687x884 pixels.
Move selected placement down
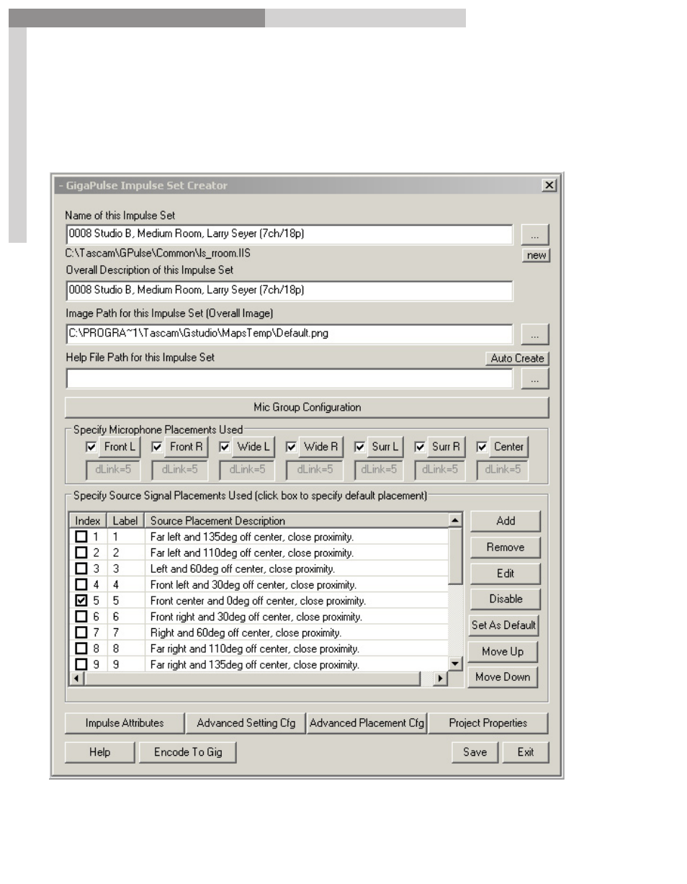coord(503,677)
